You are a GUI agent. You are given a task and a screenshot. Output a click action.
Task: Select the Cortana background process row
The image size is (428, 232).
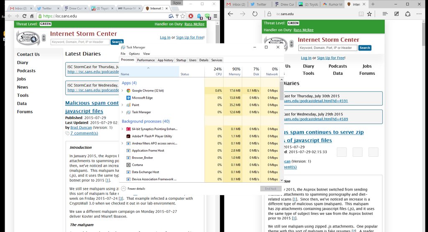tap(200, 165)
